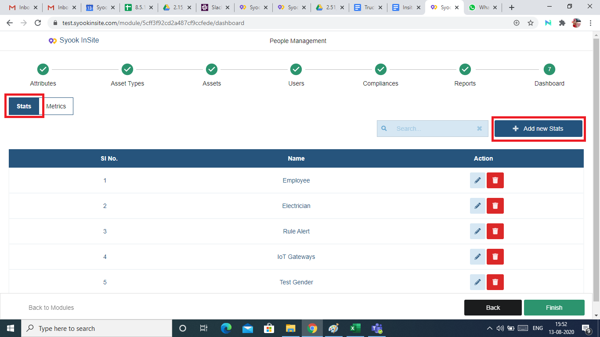Follow the Back to Modules link
This screenshot has height=337, width=600.
51,308
